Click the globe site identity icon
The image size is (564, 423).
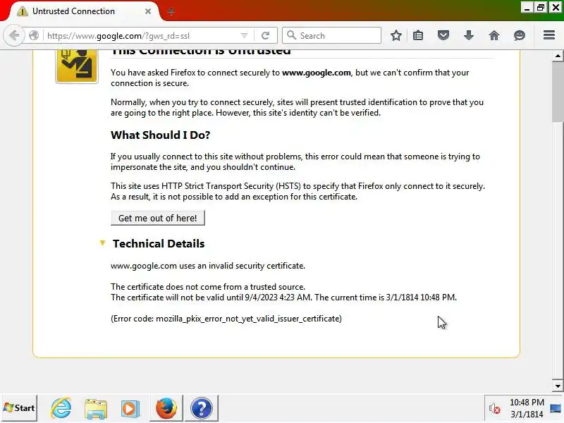(x=34, y=36)
